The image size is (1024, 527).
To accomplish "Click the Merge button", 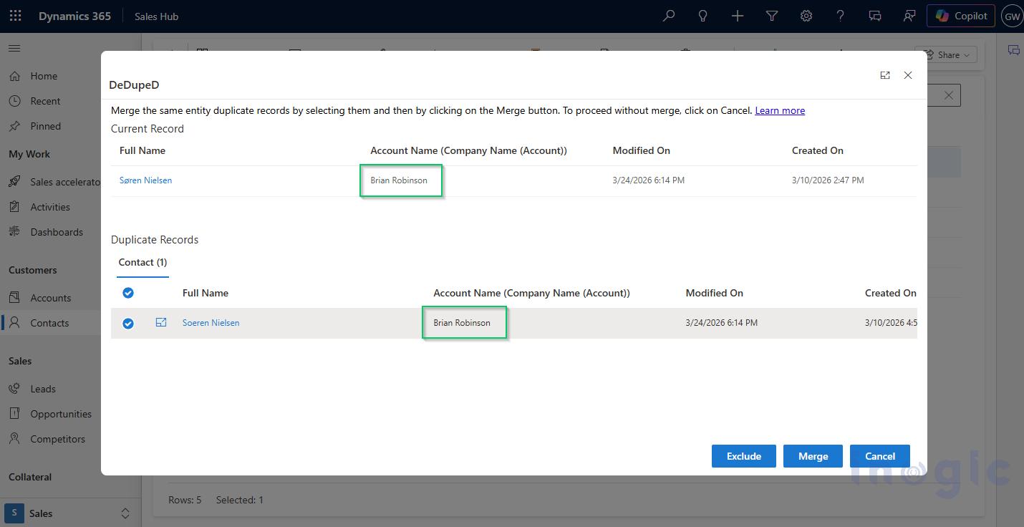I will tap(813, 456).
